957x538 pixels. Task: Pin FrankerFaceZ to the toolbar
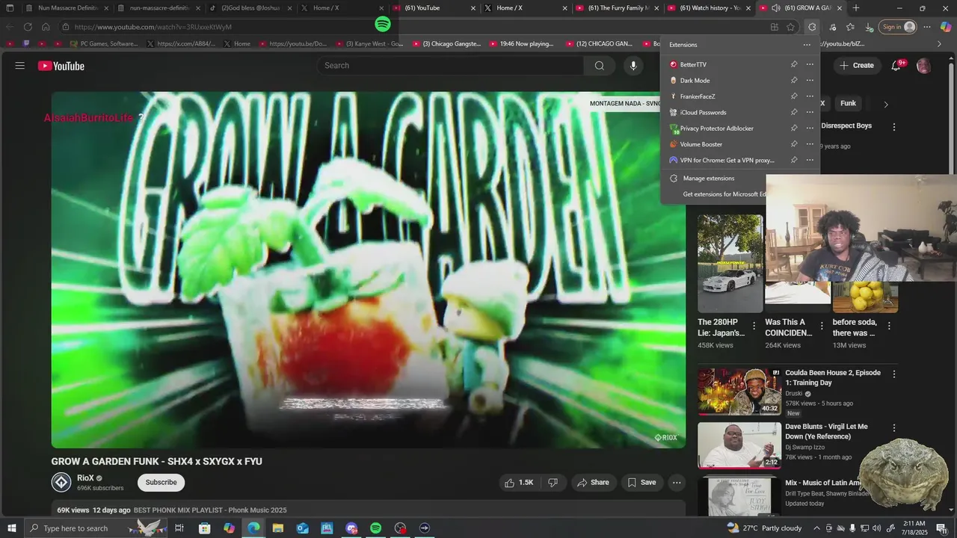[794, 96]
